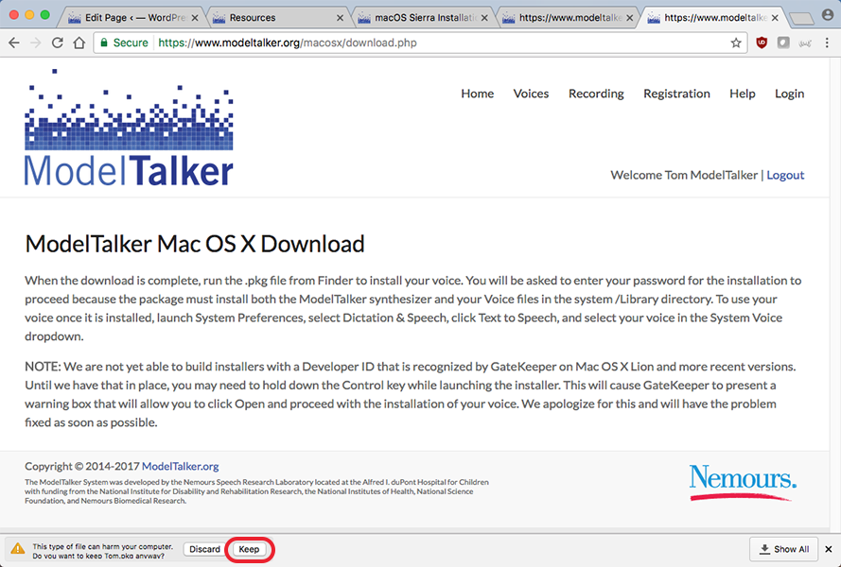841x567 pixels.
Task: Open the uBlock Origin extension icon
Action: pos(762,43)
